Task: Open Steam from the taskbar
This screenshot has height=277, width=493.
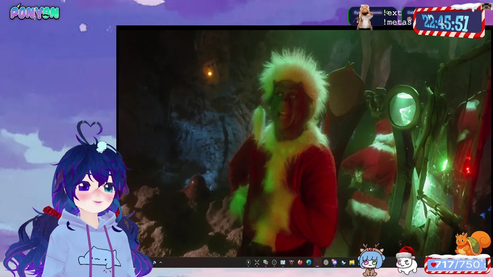Action: pyautogui.click(x=343, y=262)
